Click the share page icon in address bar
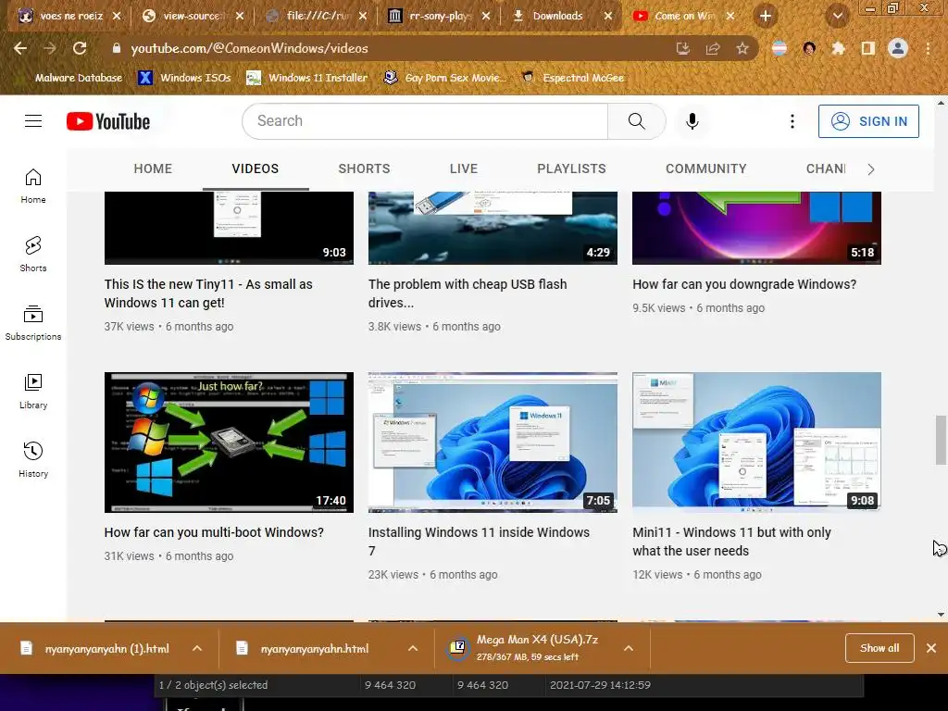This screenshot has height=711, width=948. (x=713, y=48)
